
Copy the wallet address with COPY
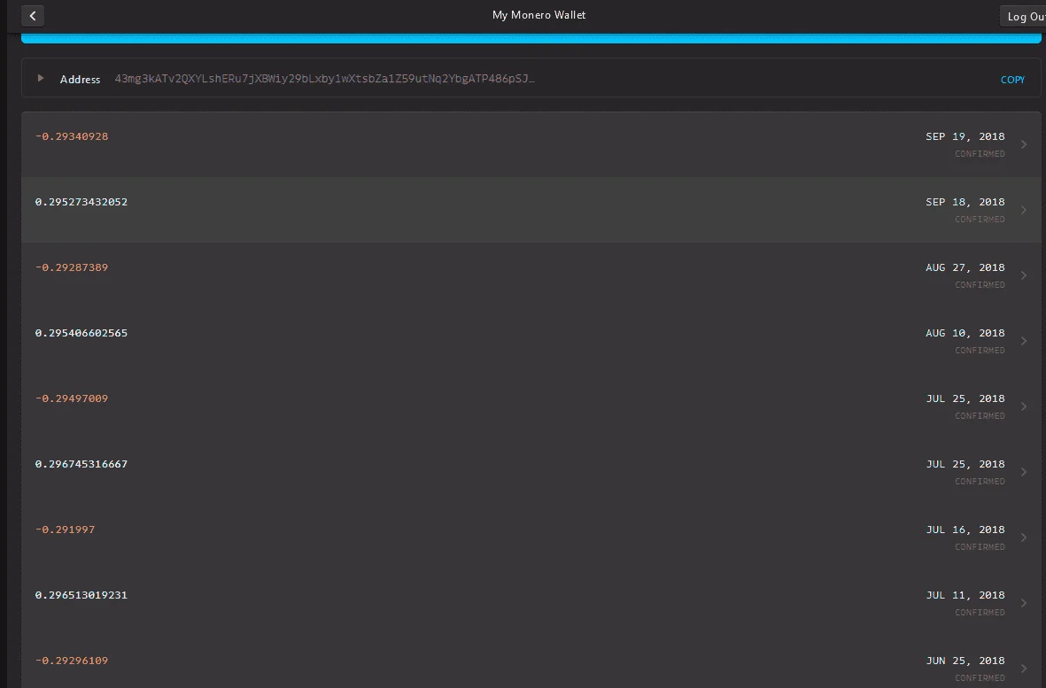coord(1012,80)
